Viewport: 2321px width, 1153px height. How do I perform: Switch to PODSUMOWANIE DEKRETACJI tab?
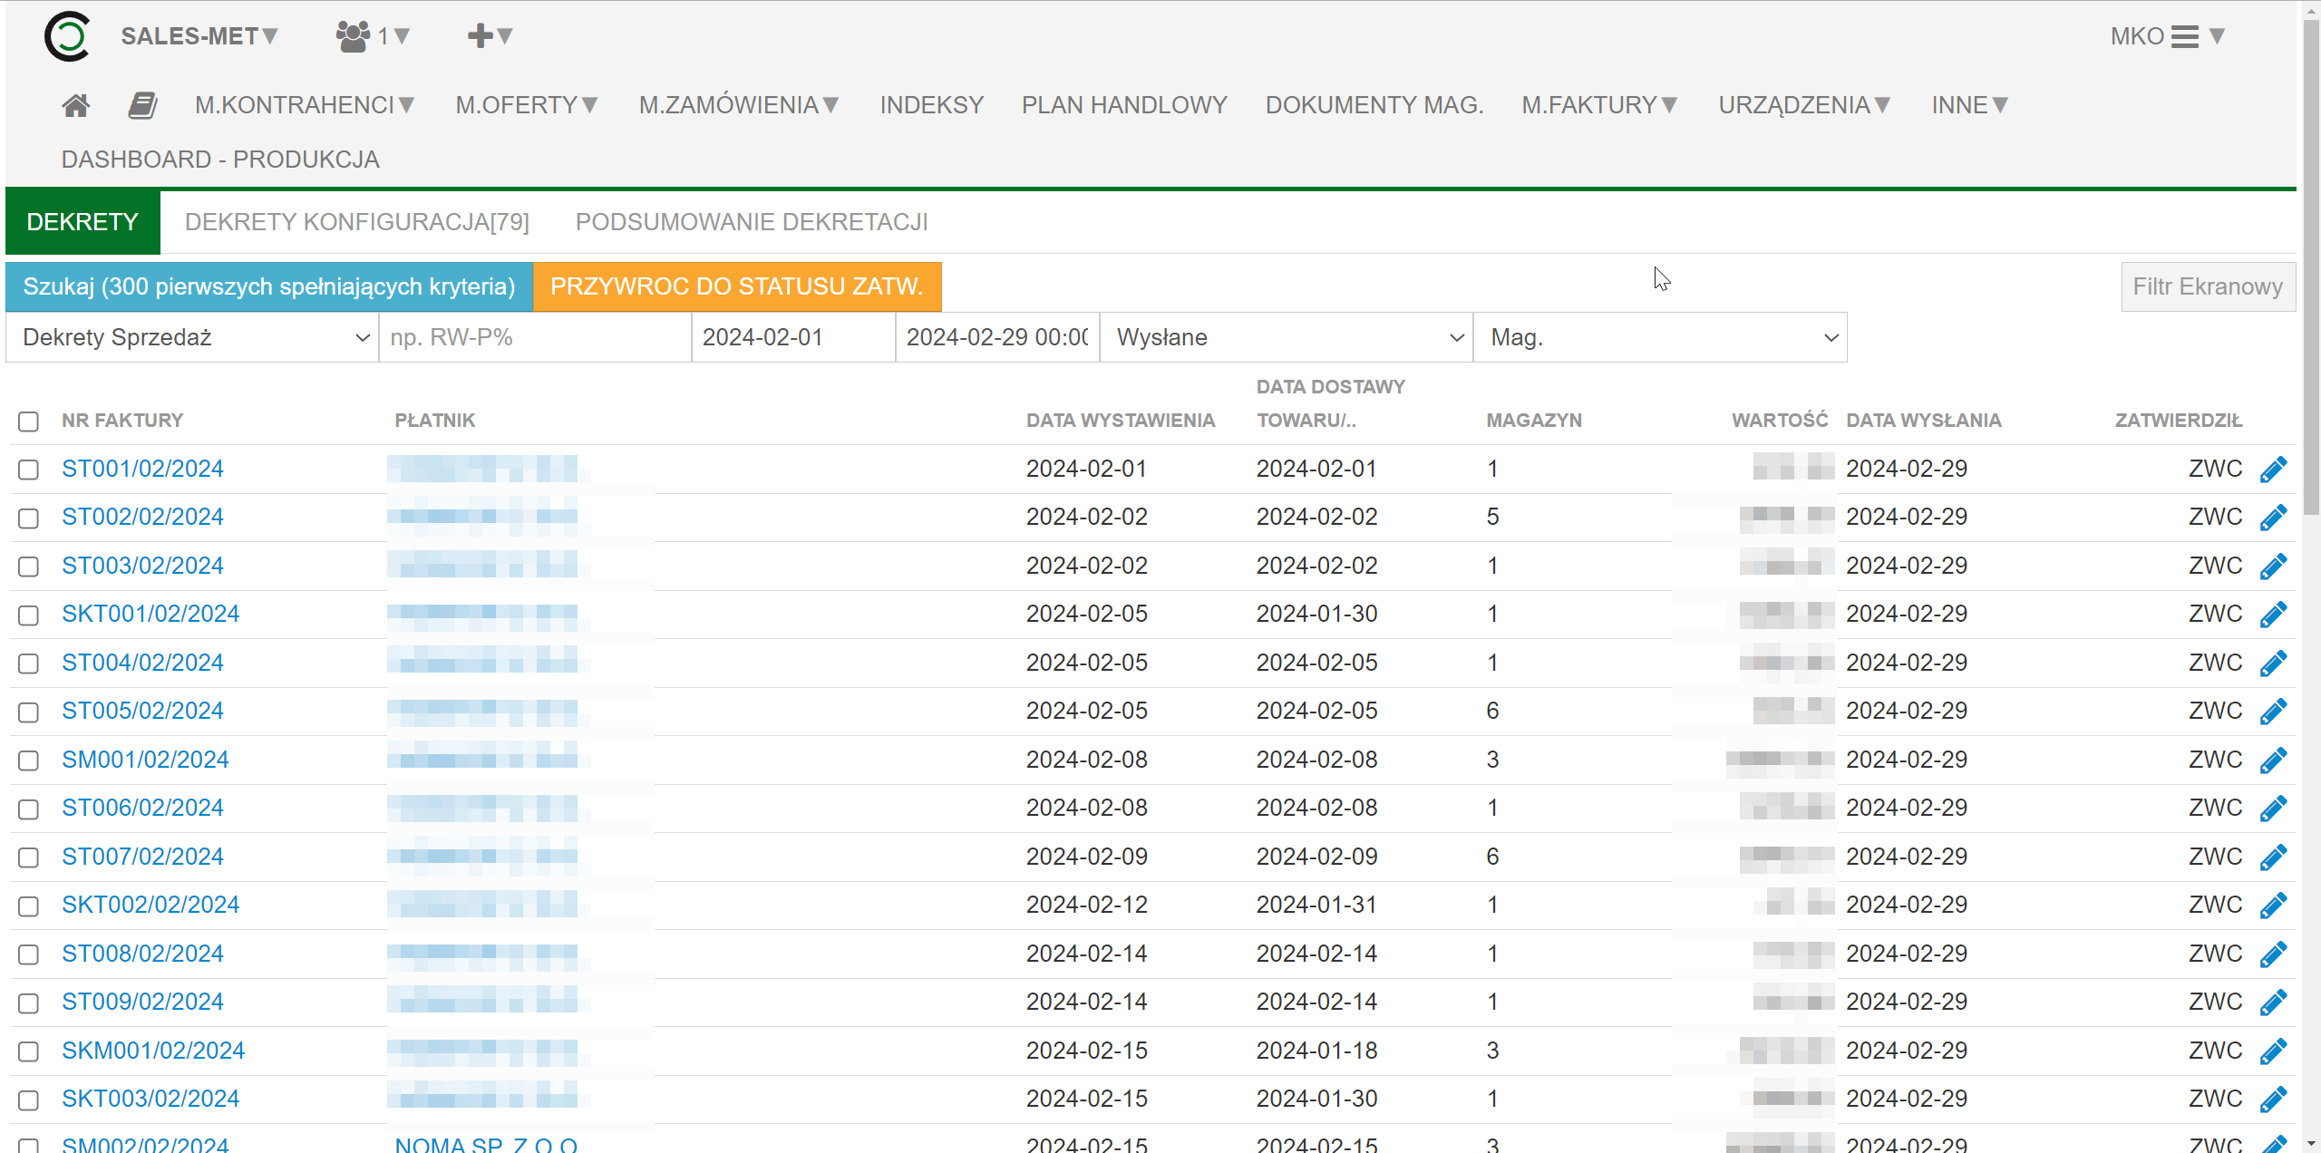pos(752,222)
